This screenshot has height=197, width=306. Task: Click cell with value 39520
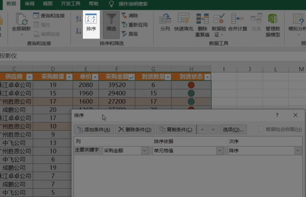tap(117, 85)
